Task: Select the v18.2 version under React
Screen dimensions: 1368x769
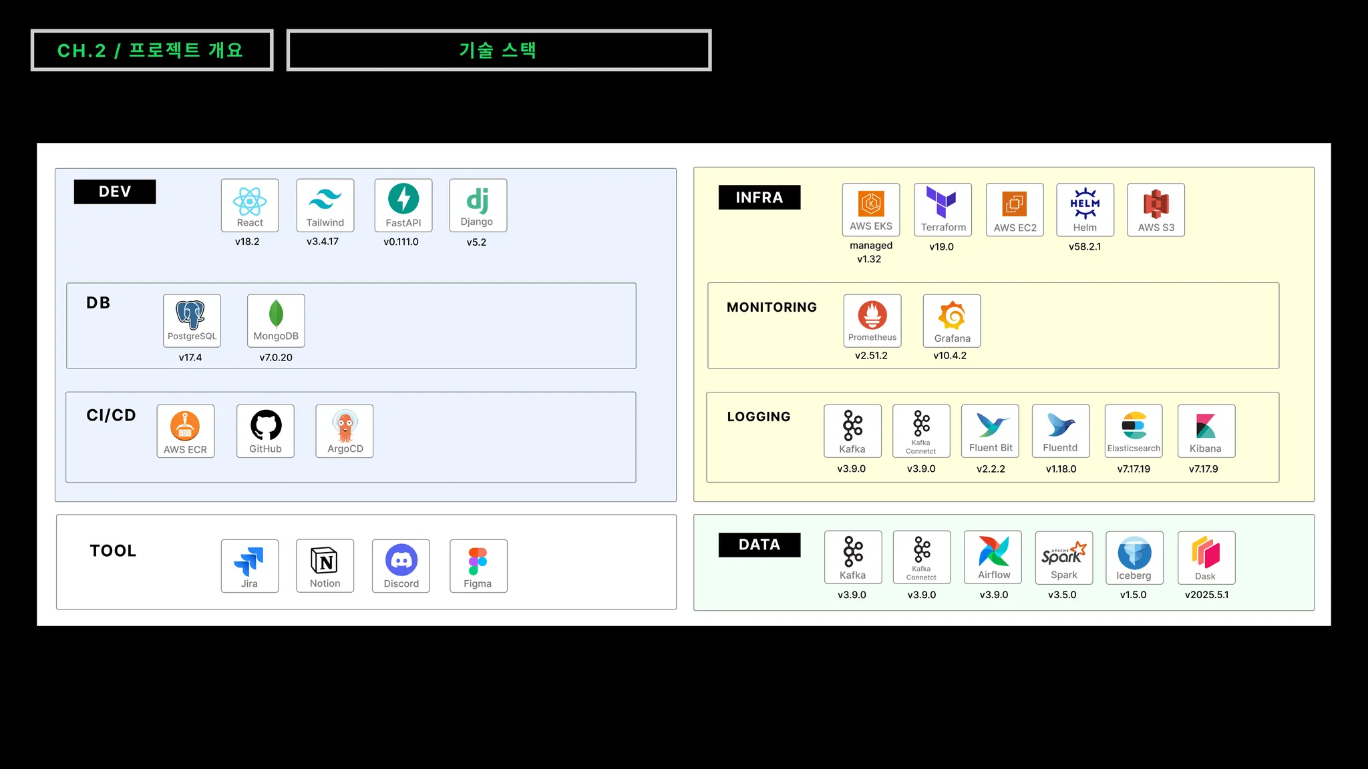Action: 247,242
